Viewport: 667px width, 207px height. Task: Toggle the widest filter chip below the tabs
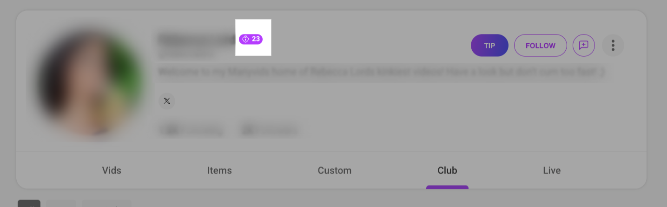coord(106,204)
